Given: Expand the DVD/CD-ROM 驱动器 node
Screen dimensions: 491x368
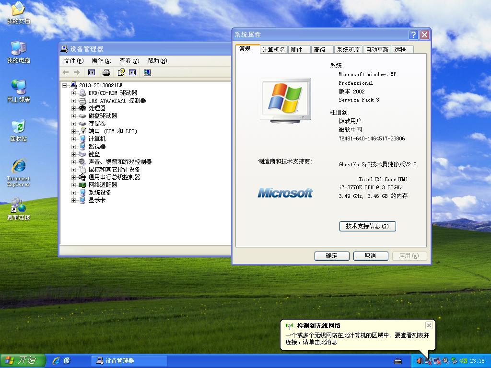Looking at the screenshot, I should point(73,93).
